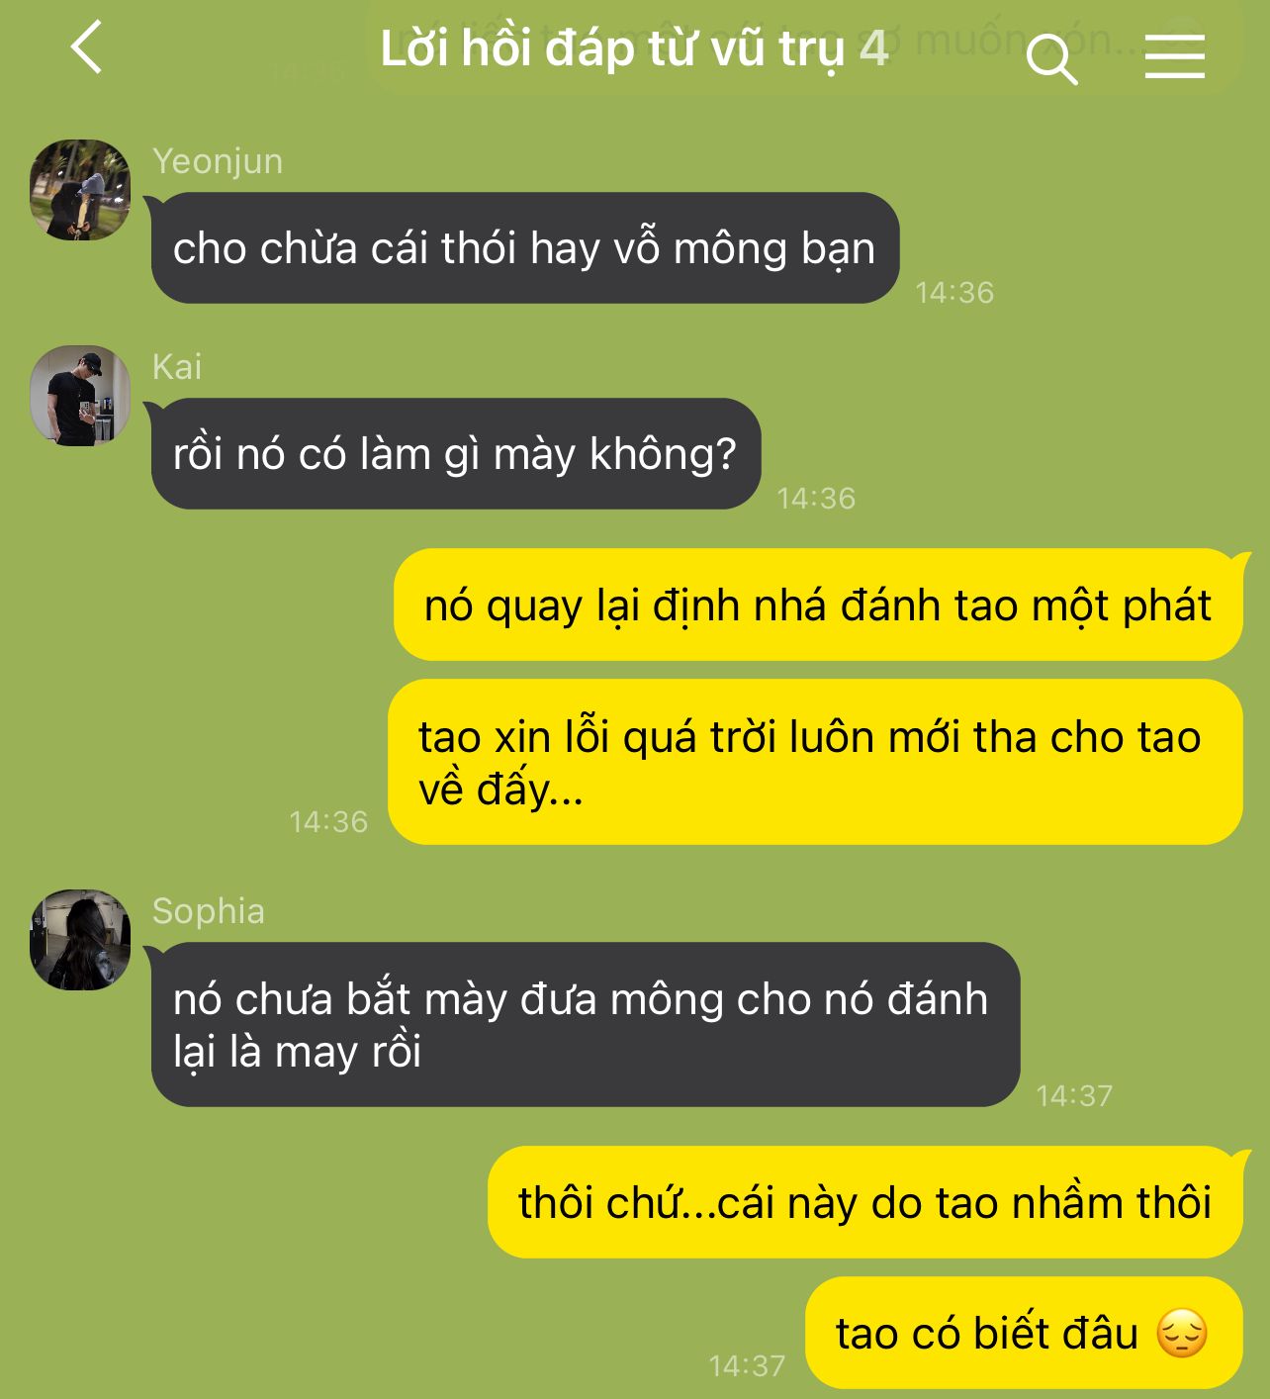Tap the back arrow icon
The width and height of the screenshot is (1270, 1399).
click(87, 47)
